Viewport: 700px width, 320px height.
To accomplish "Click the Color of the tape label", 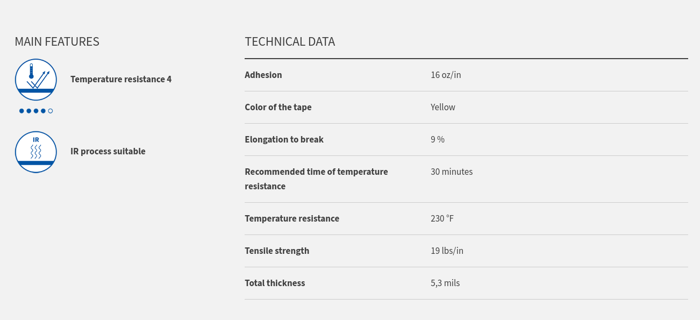I will pos(278,107).
